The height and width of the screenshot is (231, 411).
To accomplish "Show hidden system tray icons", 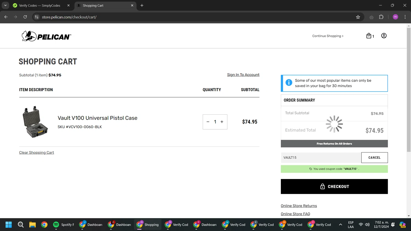I will (340, 225).
